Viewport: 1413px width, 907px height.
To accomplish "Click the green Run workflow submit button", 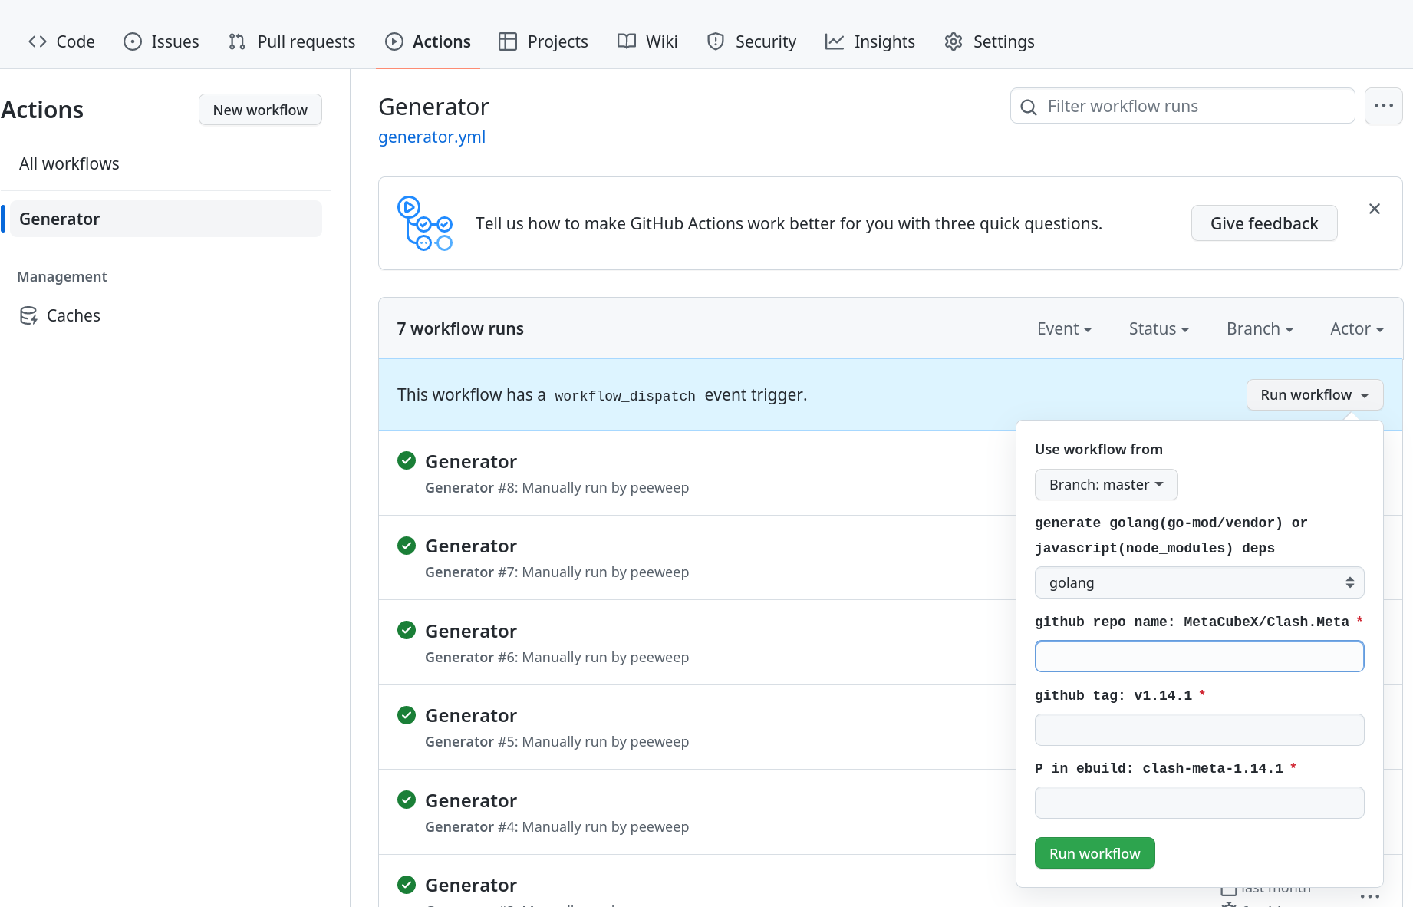I will click(1095, 853).
